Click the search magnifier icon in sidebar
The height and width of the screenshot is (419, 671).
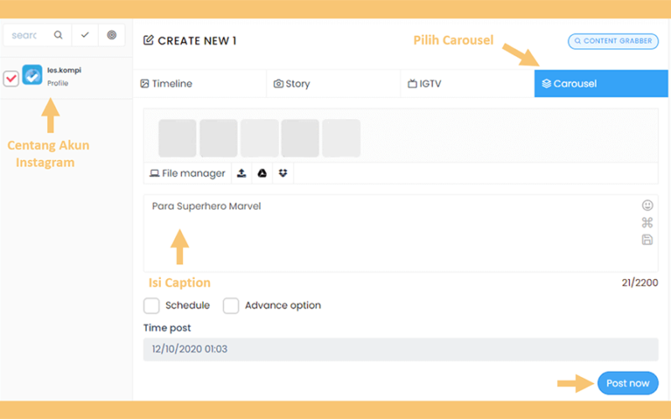coord(58,35)
